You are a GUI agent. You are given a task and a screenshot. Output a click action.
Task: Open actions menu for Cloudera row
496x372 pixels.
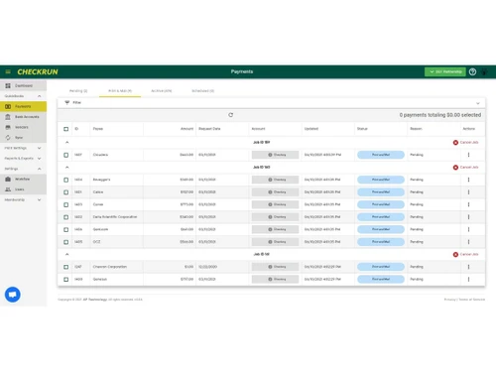coord(468,155)
